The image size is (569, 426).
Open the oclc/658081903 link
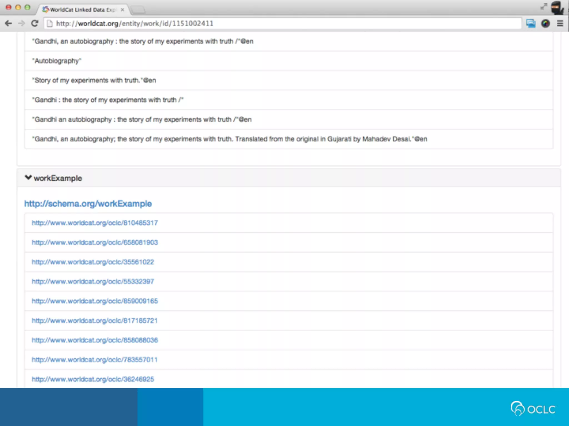click(x=94, y=242)
